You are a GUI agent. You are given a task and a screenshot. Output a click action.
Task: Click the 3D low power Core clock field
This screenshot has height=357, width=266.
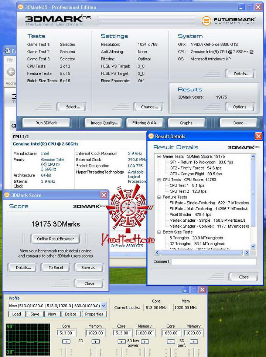click(122, 333)
